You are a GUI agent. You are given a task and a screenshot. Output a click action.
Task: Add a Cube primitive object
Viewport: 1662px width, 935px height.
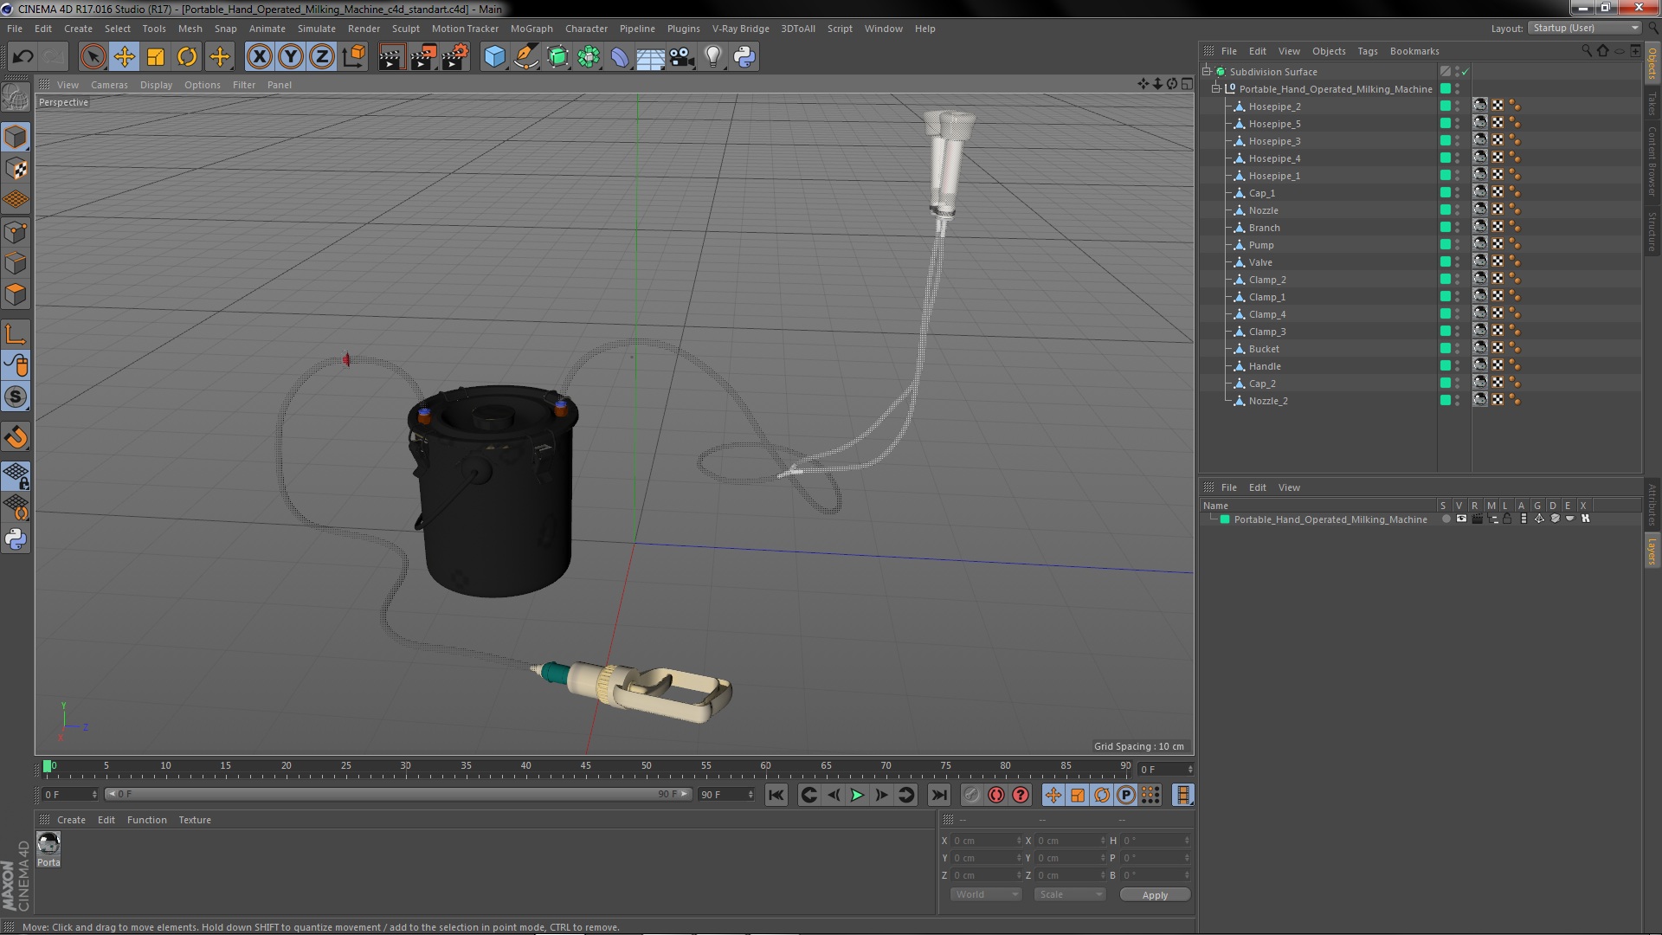click(494, 57)
